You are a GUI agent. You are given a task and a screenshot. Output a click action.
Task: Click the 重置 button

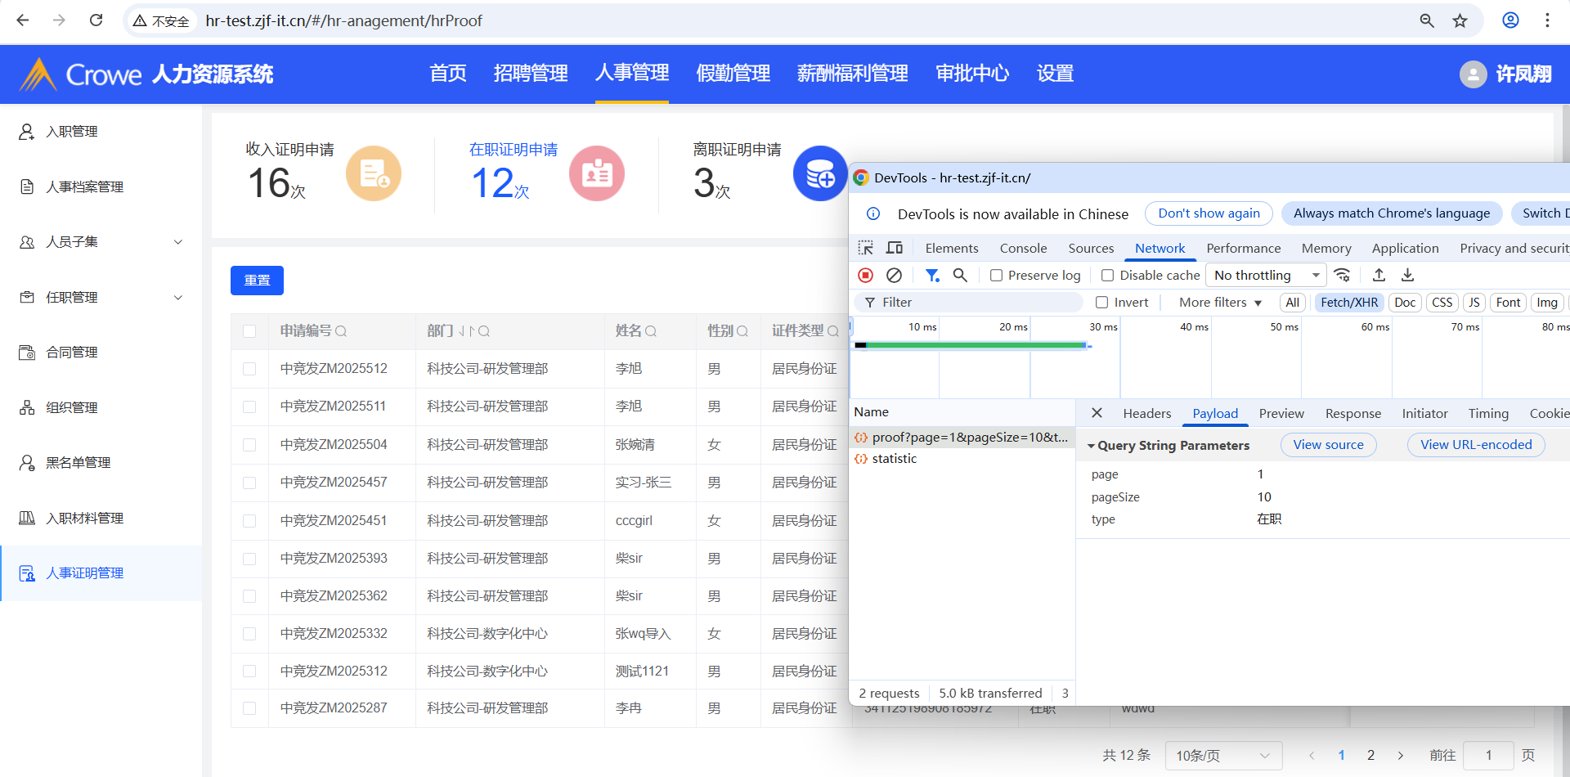tap(257, 281)
